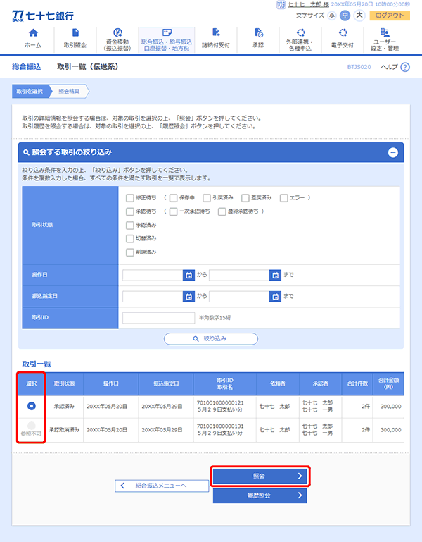Check the エラー status checkbox
The image size is (422, 542).
coord(283,198)
